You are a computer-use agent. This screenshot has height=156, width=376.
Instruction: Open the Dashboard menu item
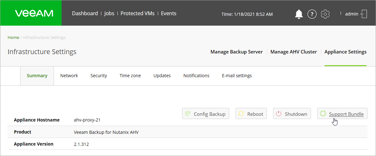[85, 13]
